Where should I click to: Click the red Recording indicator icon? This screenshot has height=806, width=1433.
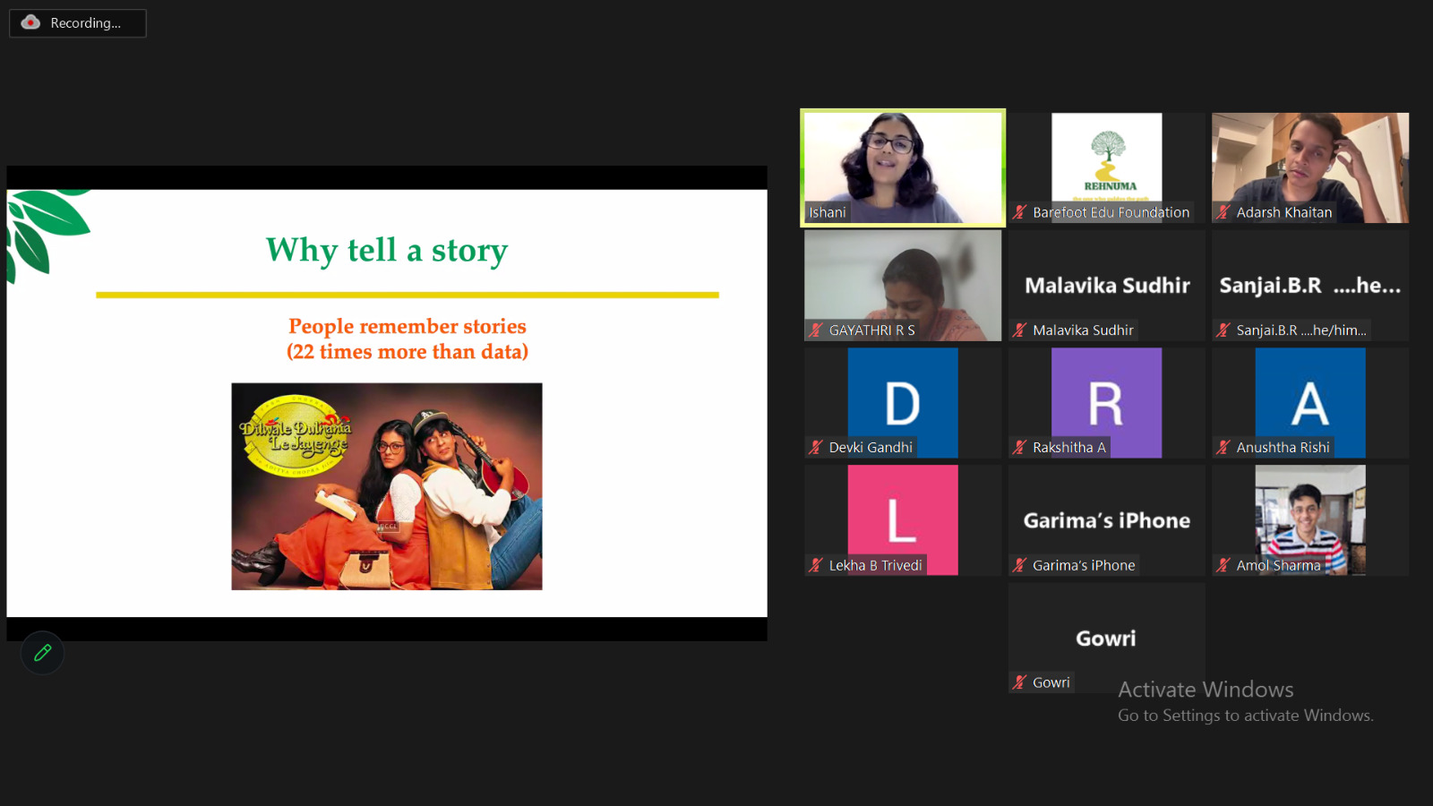[x=30, y=22]
